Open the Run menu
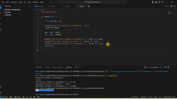Viewport: 177px width, 99px height. (29, 2)
